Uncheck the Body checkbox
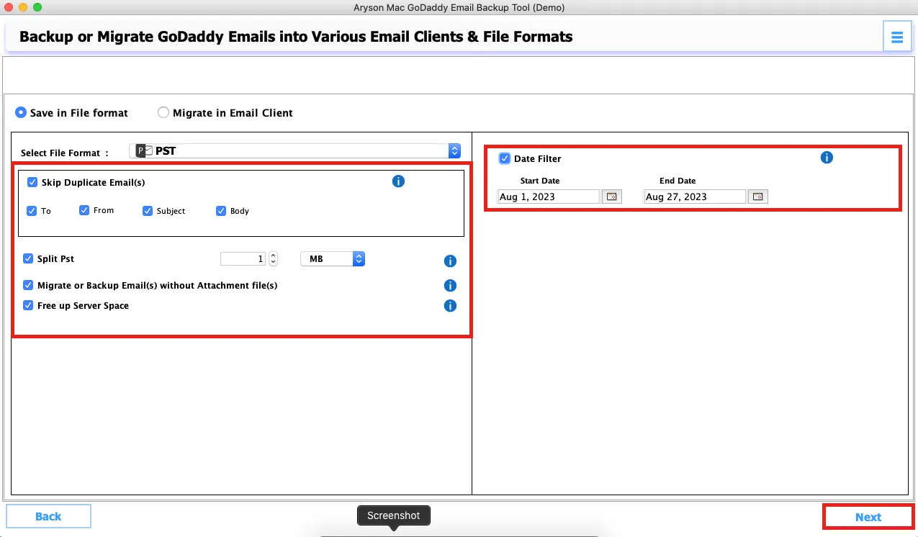918x537 pixels. tap(221, 211)
